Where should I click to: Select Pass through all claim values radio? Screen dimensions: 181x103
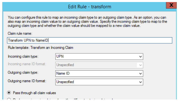click(x=9, y=92)
